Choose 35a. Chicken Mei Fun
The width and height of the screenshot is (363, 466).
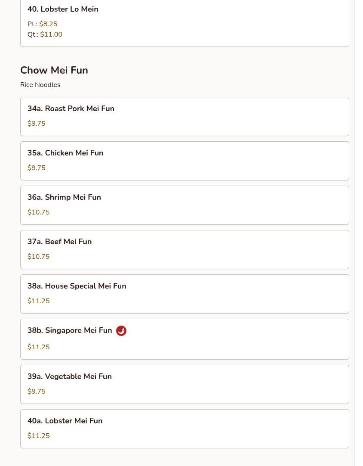click(x=65, y=153)
